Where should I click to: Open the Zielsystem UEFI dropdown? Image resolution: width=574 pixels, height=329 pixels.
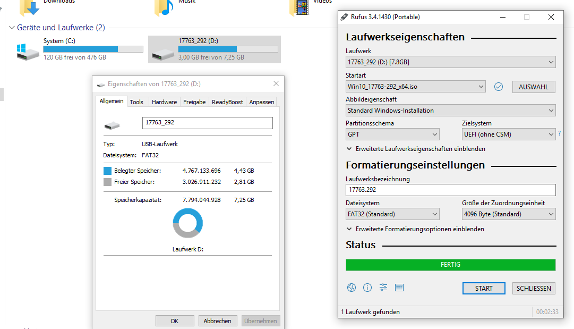coord(509,134)
